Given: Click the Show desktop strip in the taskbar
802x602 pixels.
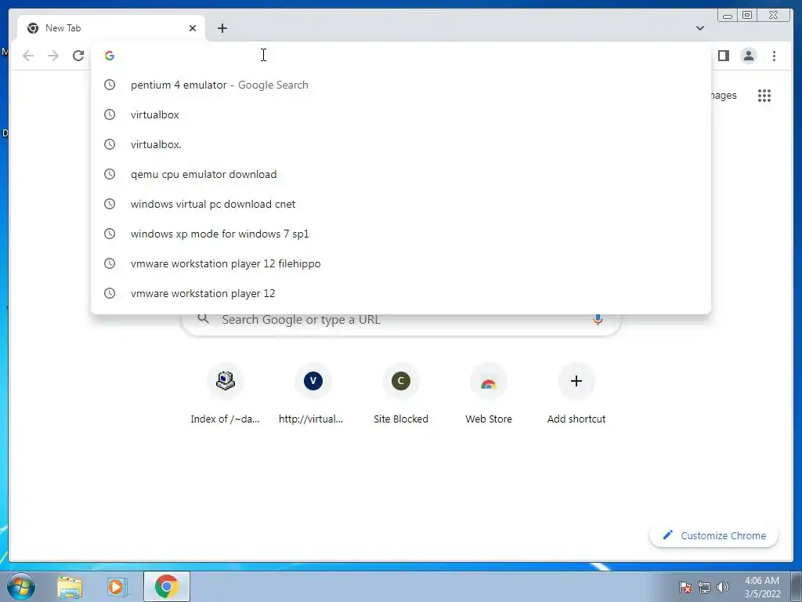Looking at the screenshot, I should [x=797, y=587].
